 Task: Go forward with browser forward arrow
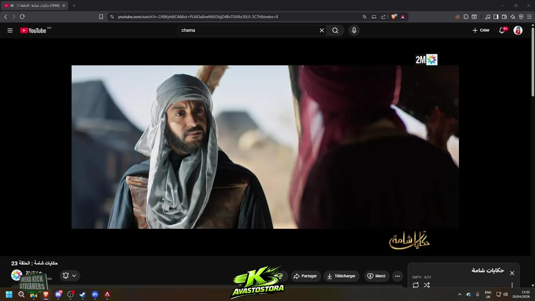click(14, 17)
